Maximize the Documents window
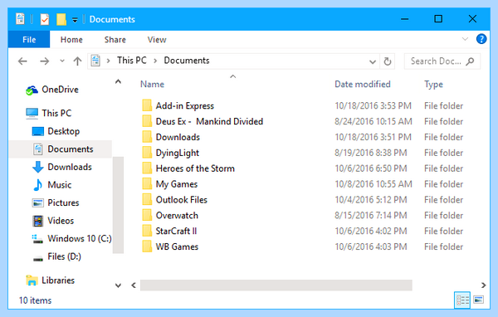The width and height of the screenshot is (498, 317). [438, 19]
